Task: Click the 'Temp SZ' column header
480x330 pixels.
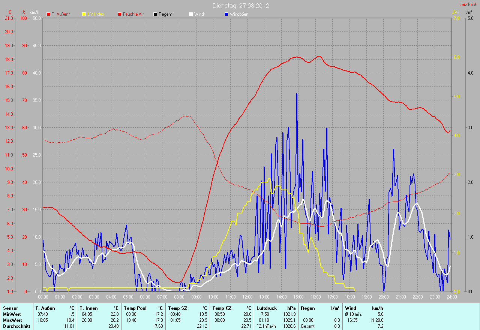Action: 177,308
